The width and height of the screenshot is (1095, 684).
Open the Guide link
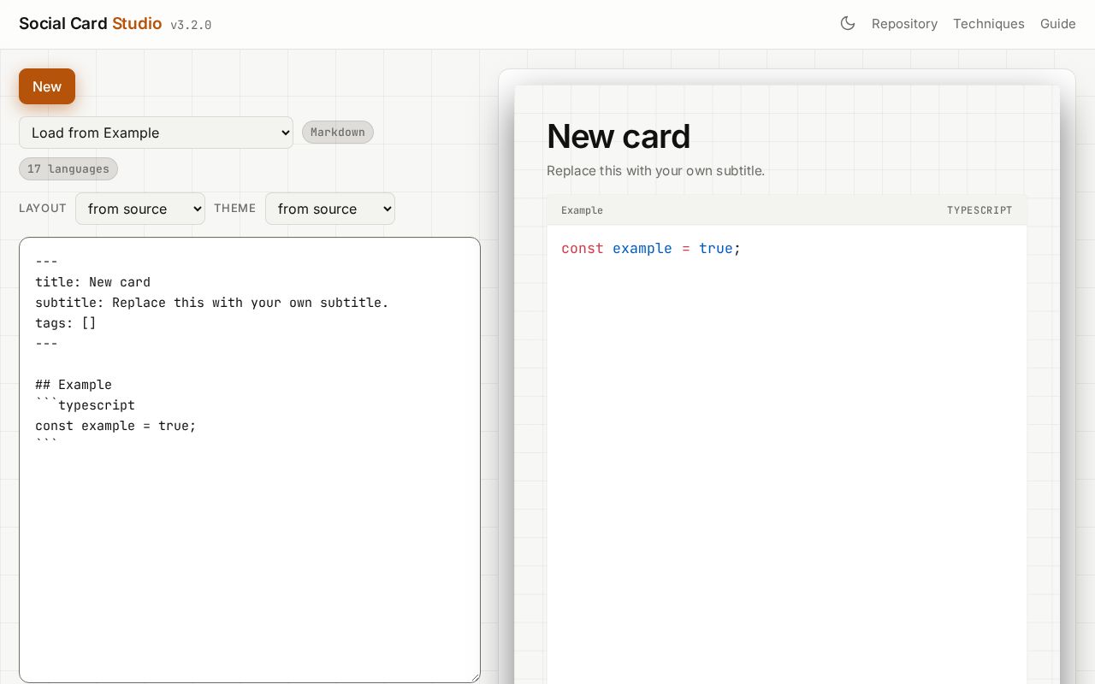click(1058, 24)
